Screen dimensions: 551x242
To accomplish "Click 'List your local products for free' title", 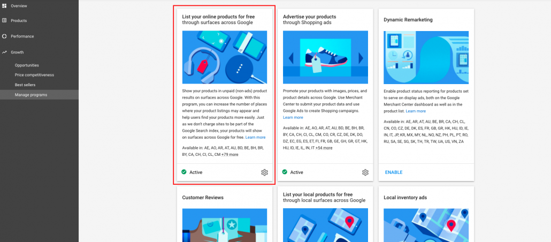I will point(318,194).
